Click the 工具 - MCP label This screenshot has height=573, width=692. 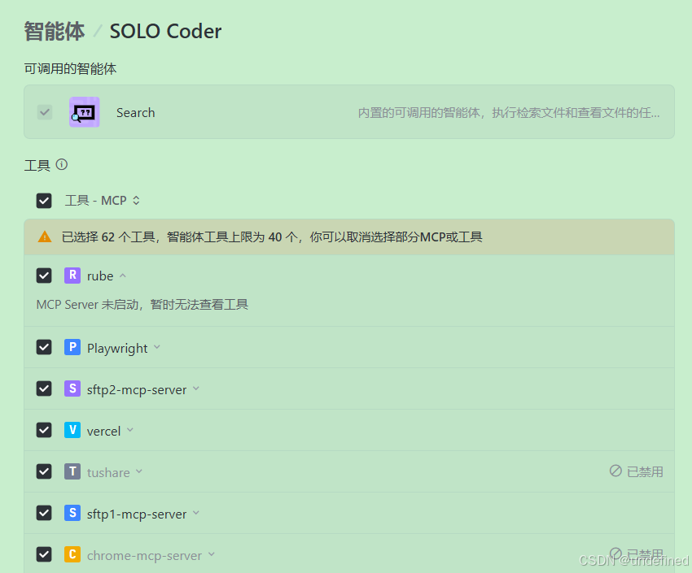[96, 201]
